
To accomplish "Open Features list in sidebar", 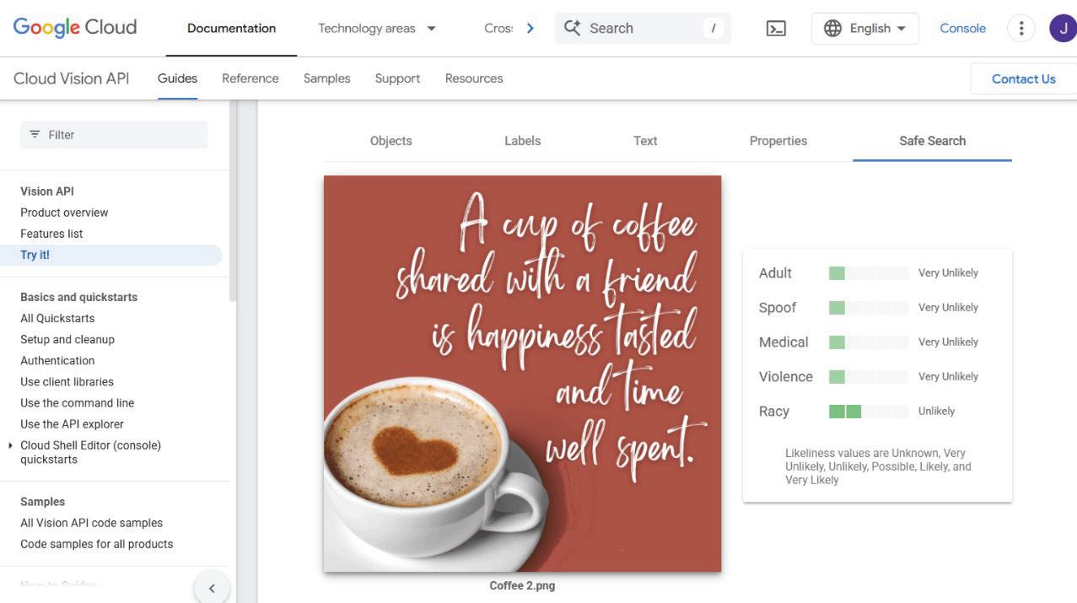I will [51, 234].
